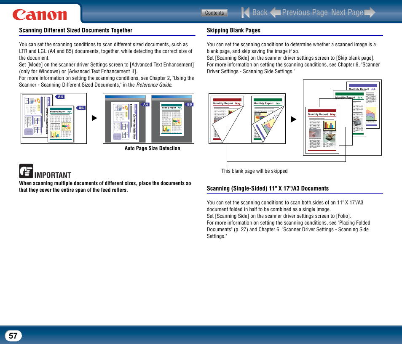Click the Next Page right arrow icon
This screenshot has width=402, height=344.
(370, 12)
